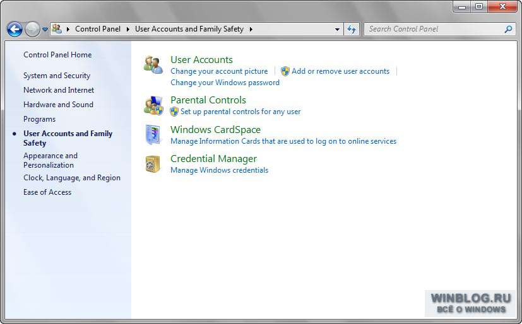Click the Refresh button in address bar
522x324 pixels.
pos(352,29)
